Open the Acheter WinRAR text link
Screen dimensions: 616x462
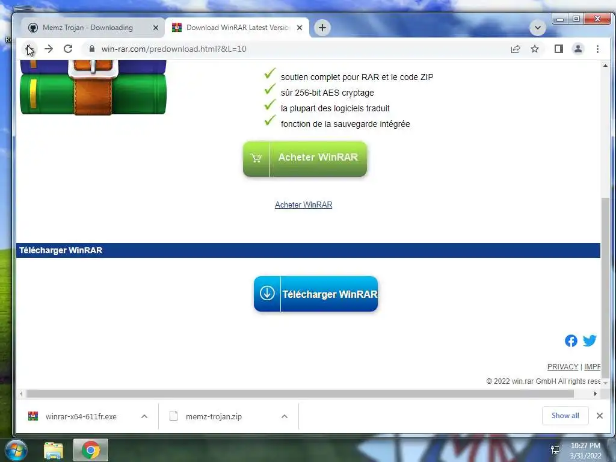pos(303,205)
